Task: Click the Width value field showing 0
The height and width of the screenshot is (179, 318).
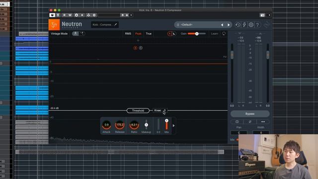Action: coord(261,133)
